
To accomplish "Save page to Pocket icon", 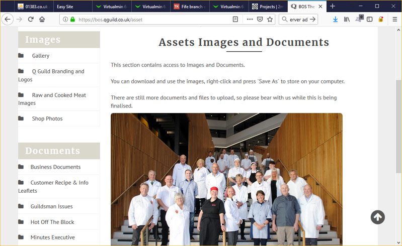I will 260,19.
